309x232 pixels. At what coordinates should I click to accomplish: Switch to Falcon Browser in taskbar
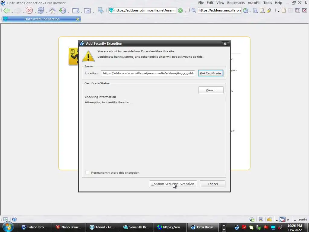click(x=34, y=227)
